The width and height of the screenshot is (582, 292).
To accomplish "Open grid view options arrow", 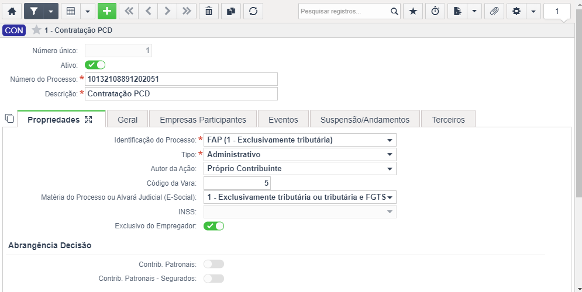I will pyautogui.click(x=88, y=11).
